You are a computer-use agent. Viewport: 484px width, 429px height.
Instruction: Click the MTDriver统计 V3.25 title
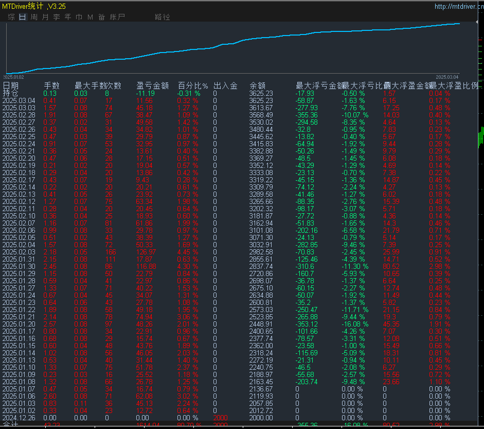click(x=34, y=6)
